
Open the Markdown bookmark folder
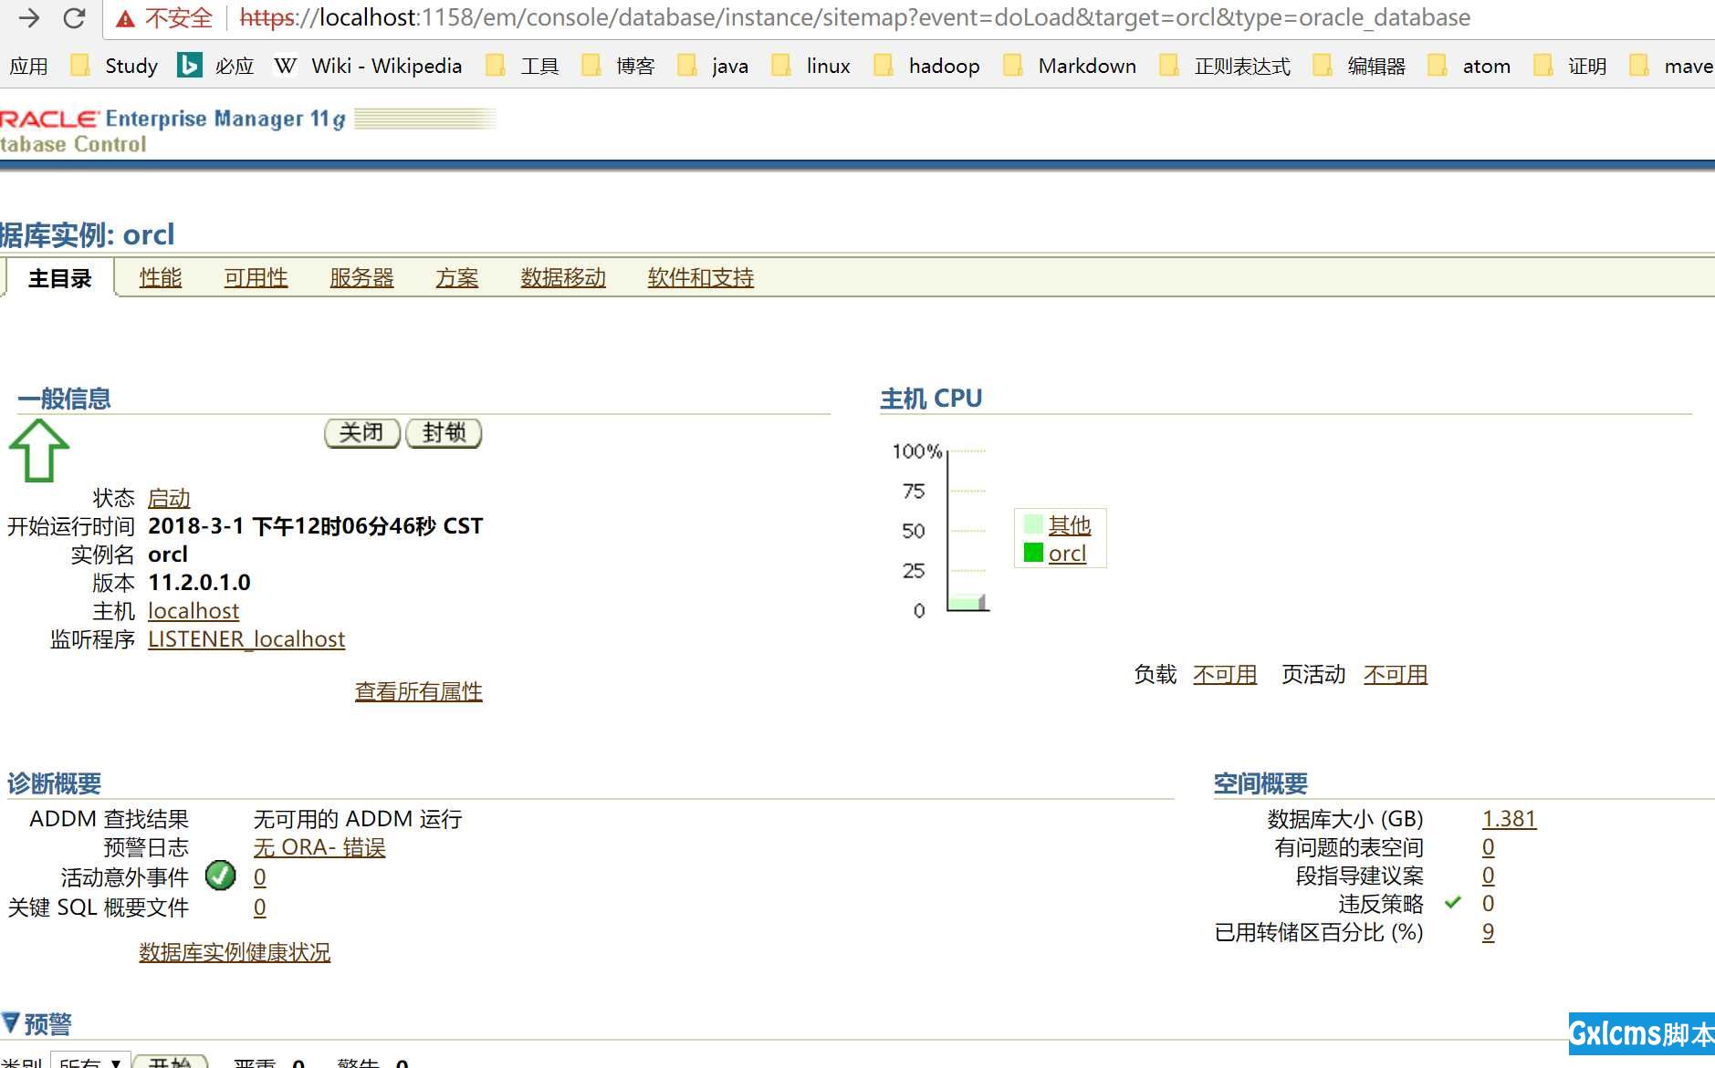pyautogui.click(x=1070, y=66)
